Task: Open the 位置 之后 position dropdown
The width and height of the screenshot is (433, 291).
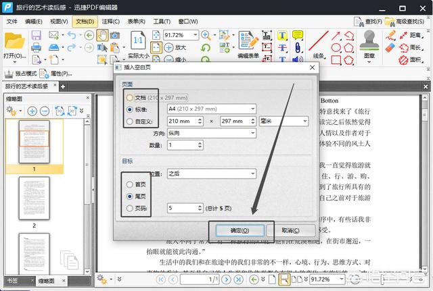Action: 212,174
